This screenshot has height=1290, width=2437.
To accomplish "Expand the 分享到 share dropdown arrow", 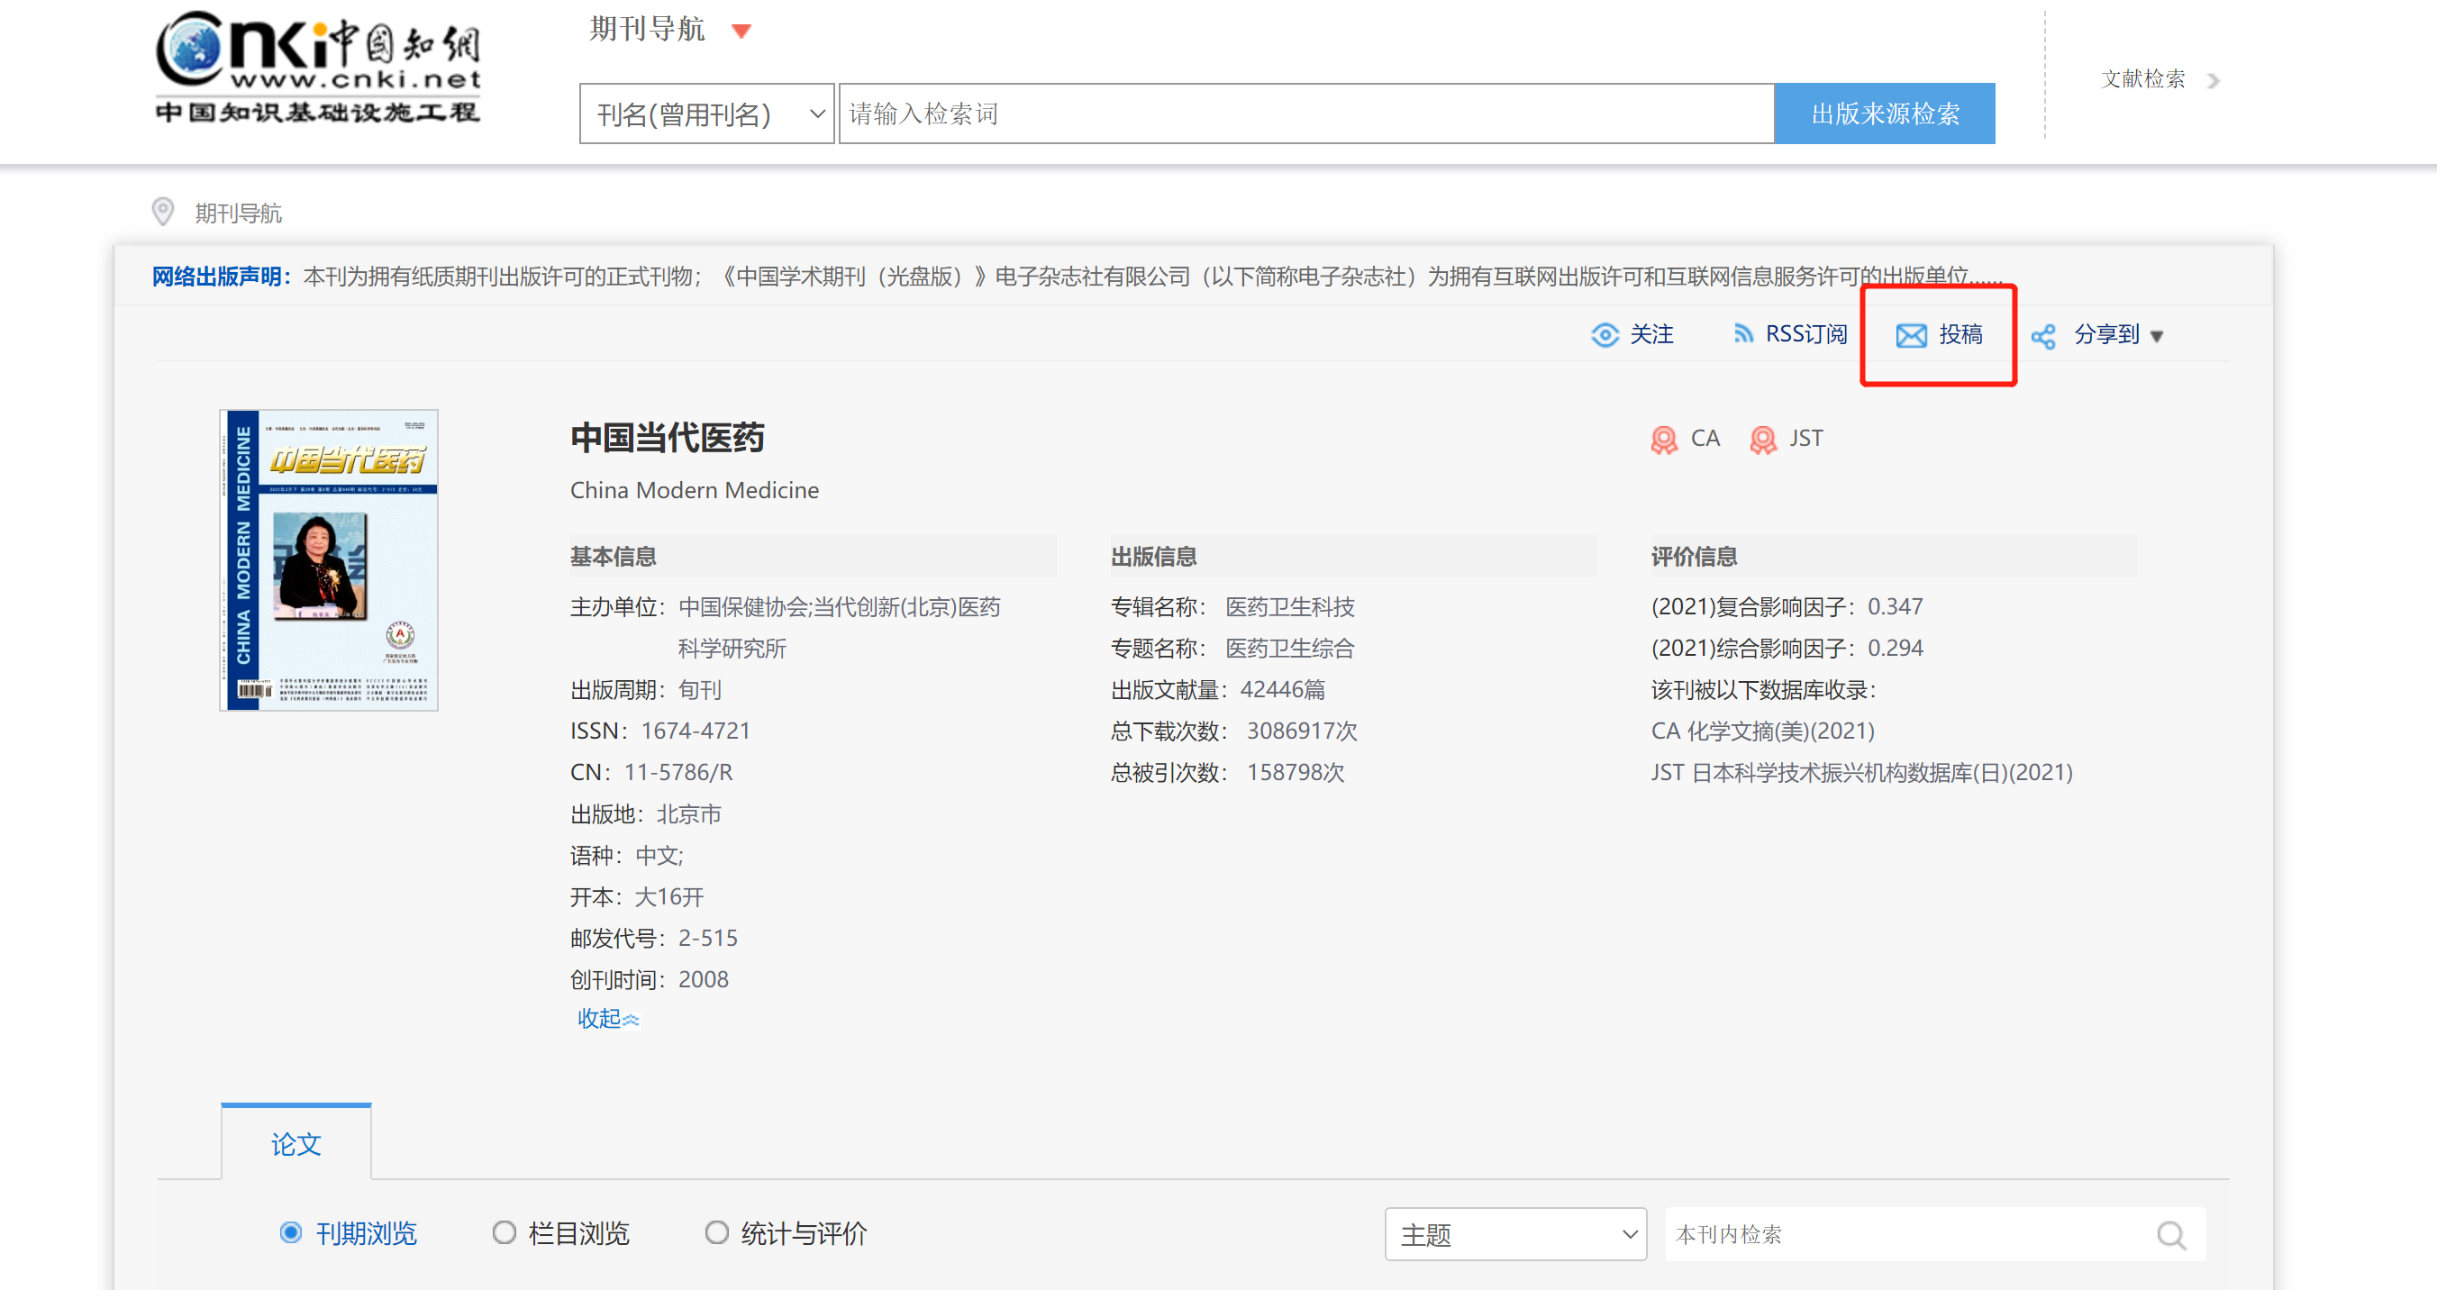I will pyautogui.click(x=2157, y=336).
